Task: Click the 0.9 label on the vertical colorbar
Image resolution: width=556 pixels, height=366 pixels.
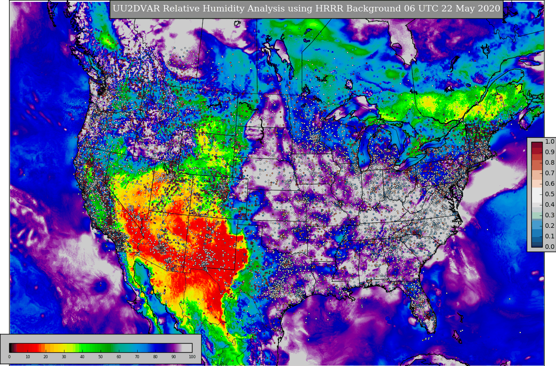Action: tap(550, 152)
